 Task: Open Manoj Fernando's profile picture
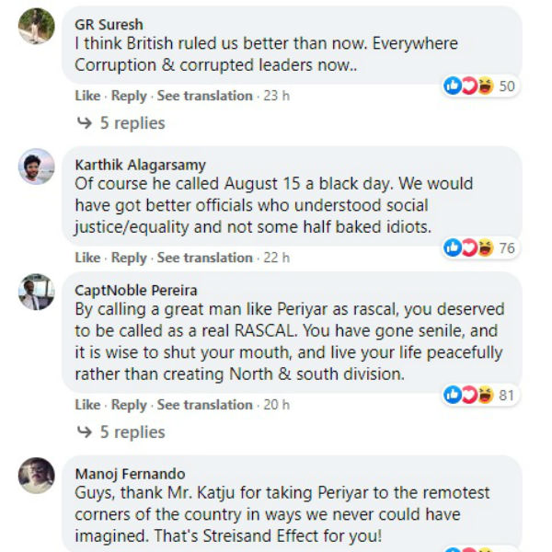tap(37, 475)
